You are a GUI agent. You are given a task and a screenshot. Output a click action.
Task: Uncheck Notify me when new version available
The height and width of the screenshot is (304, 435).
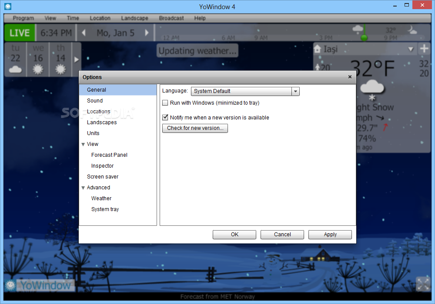(x=165, y=117)
